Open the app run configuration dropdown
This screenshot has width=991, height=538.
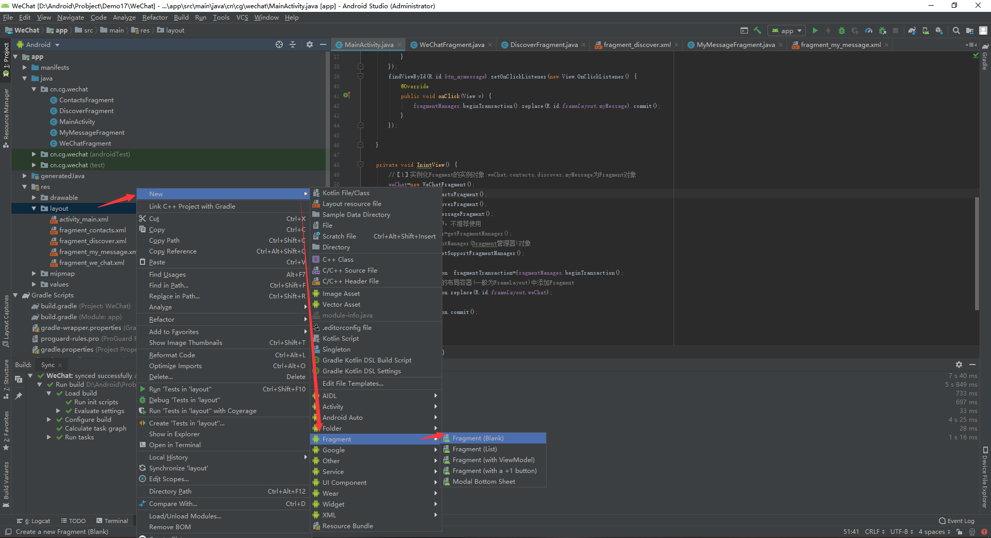point(787,30)
